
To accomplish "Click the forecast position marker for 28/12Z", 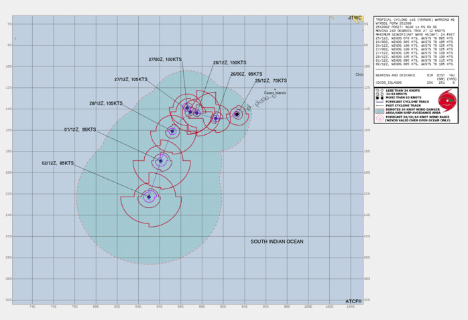I will click(x=172, y=131).
